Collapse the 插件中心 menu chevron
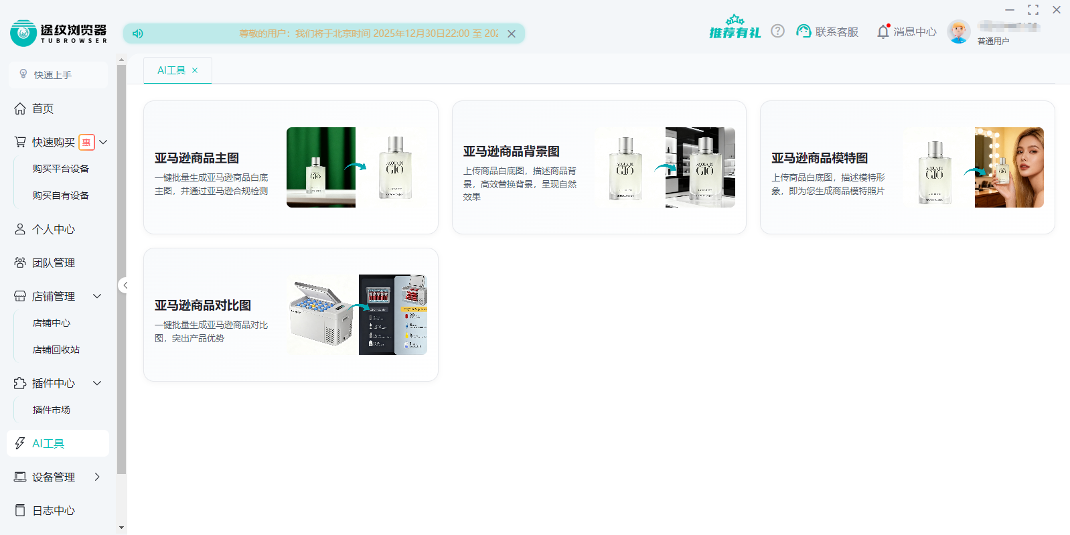Viewport: 1070px width, 535px height. [97, 383]
